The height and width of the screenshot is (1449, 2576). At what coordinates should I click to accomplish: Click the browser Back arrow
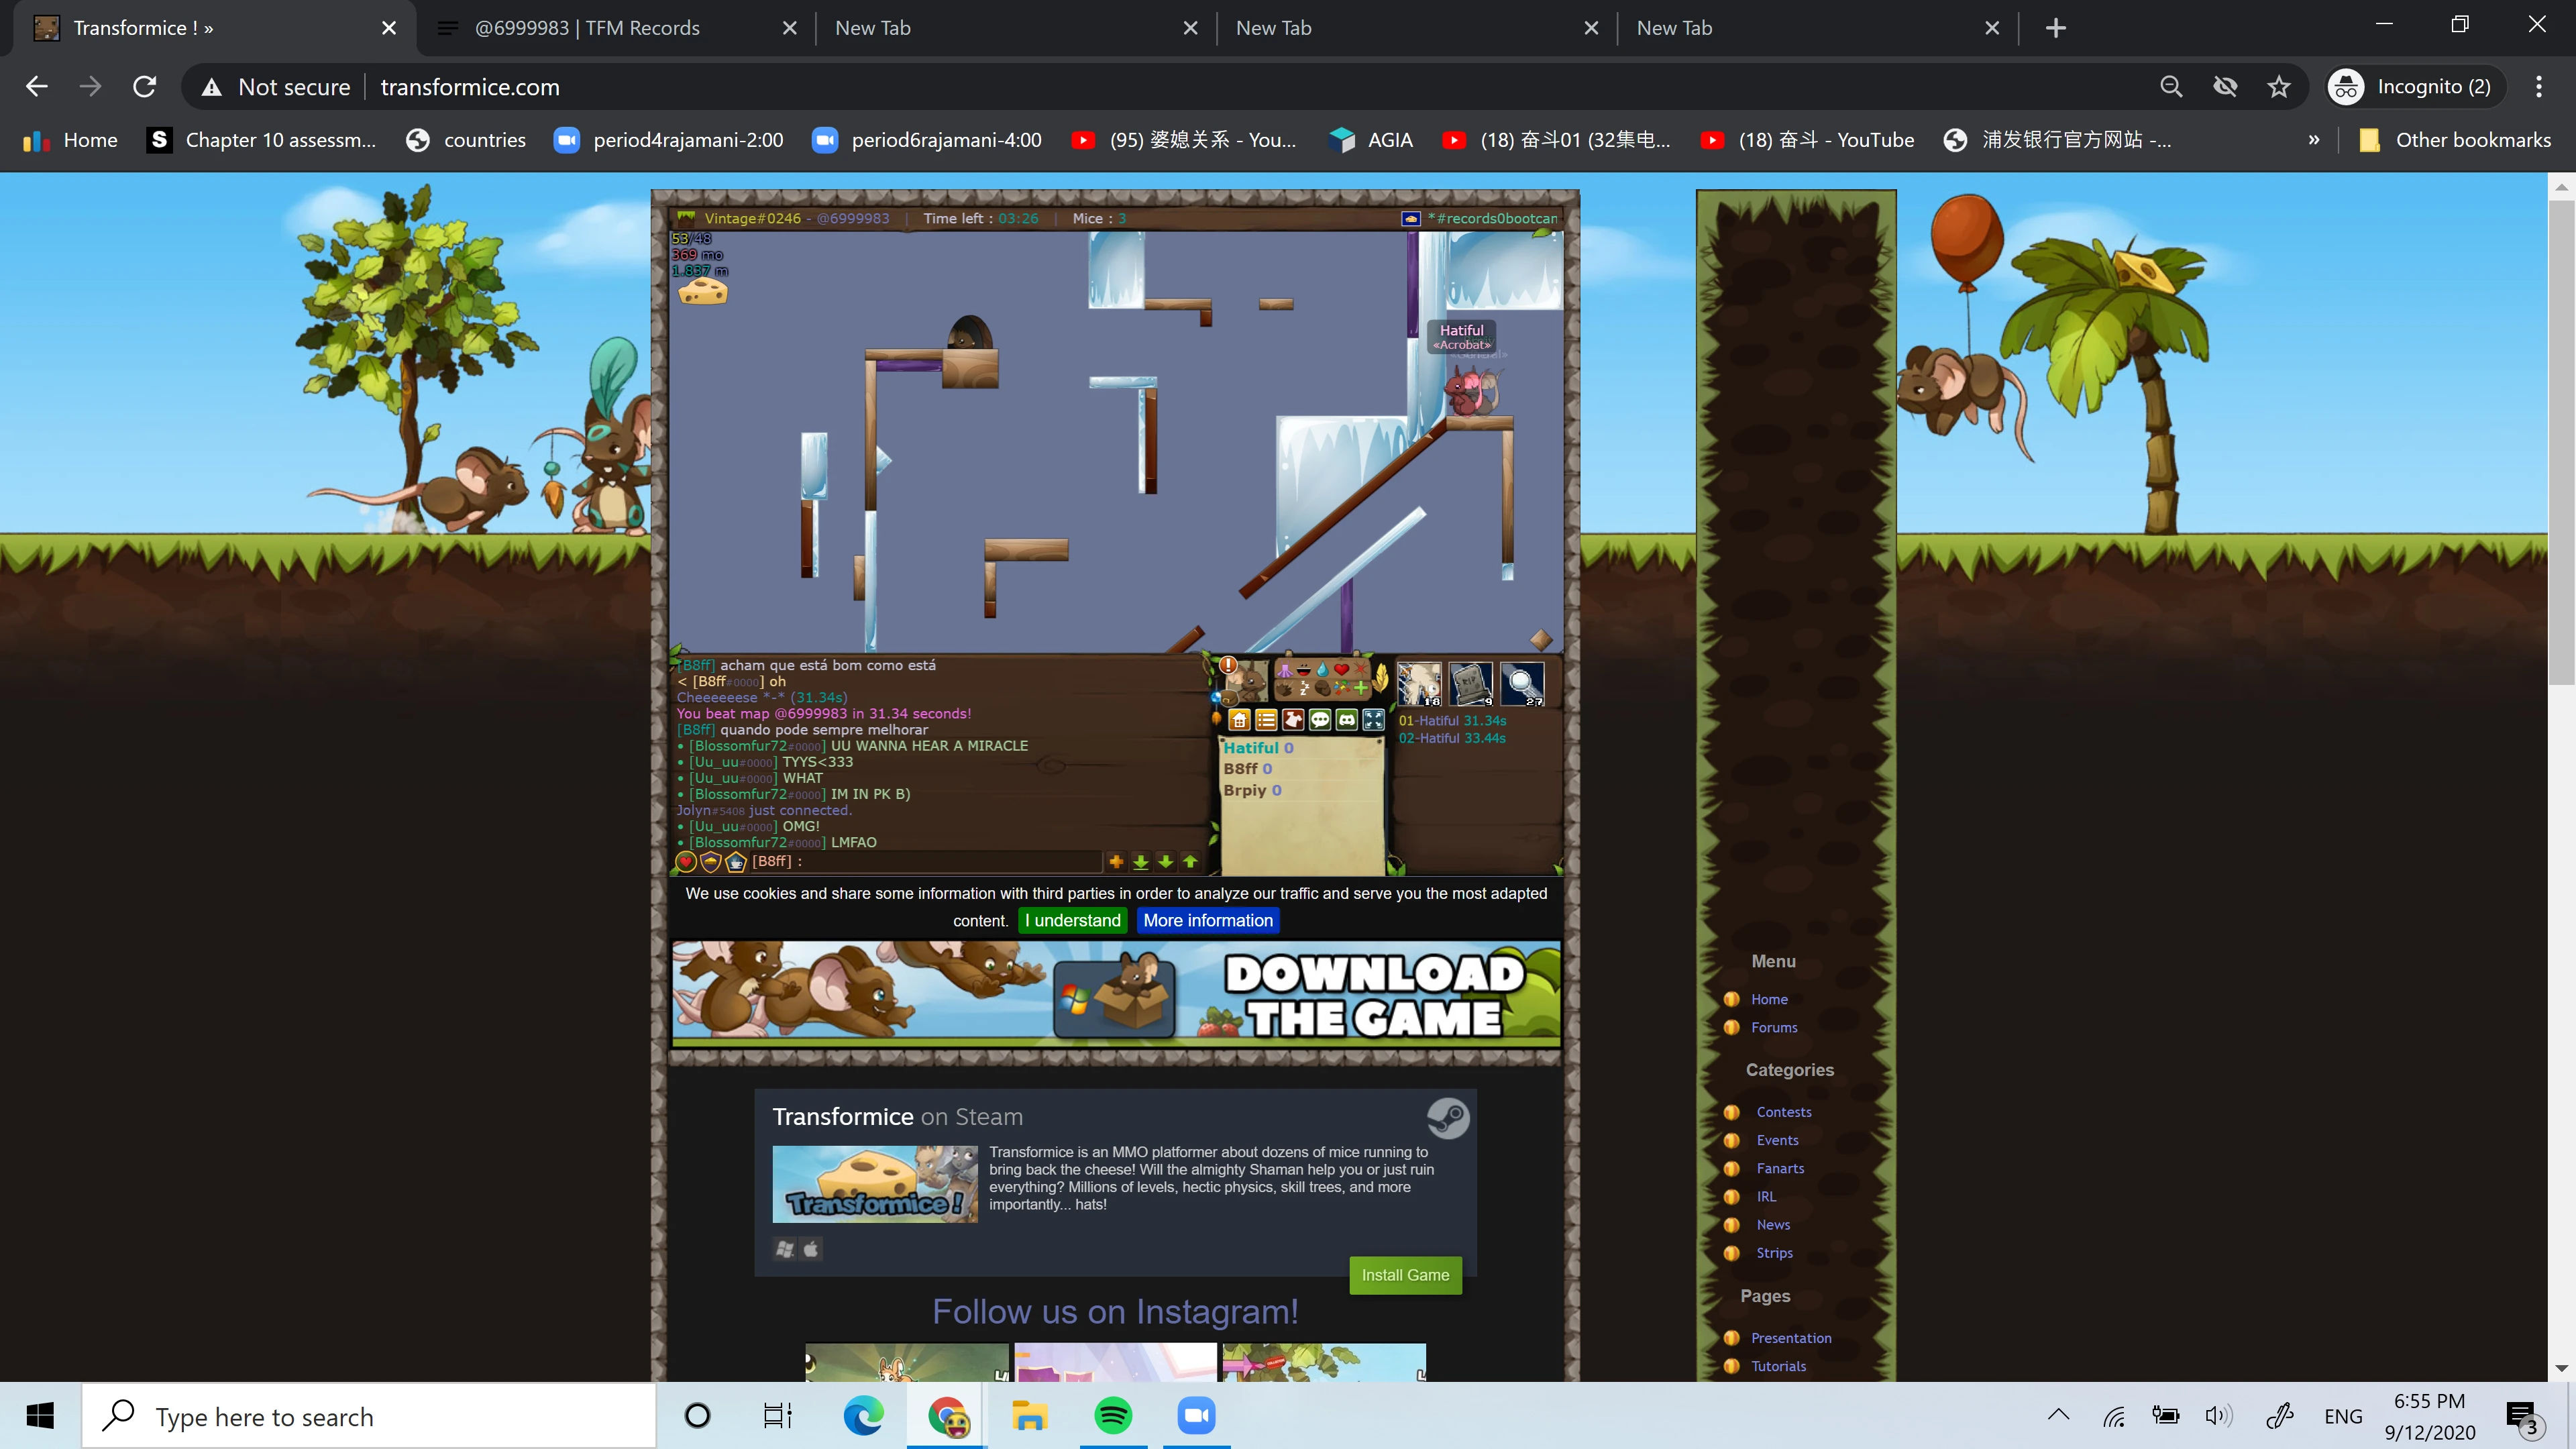click(37, 87)
